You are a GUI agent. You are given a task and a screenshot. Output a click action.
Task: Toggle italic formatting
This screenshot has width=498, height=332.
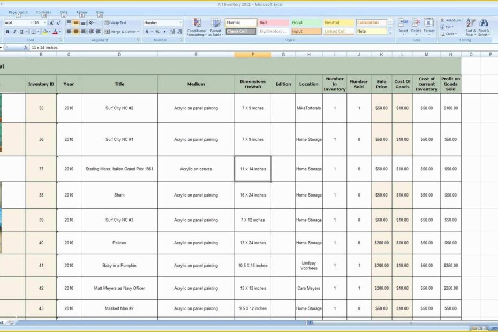coord(14,31)
